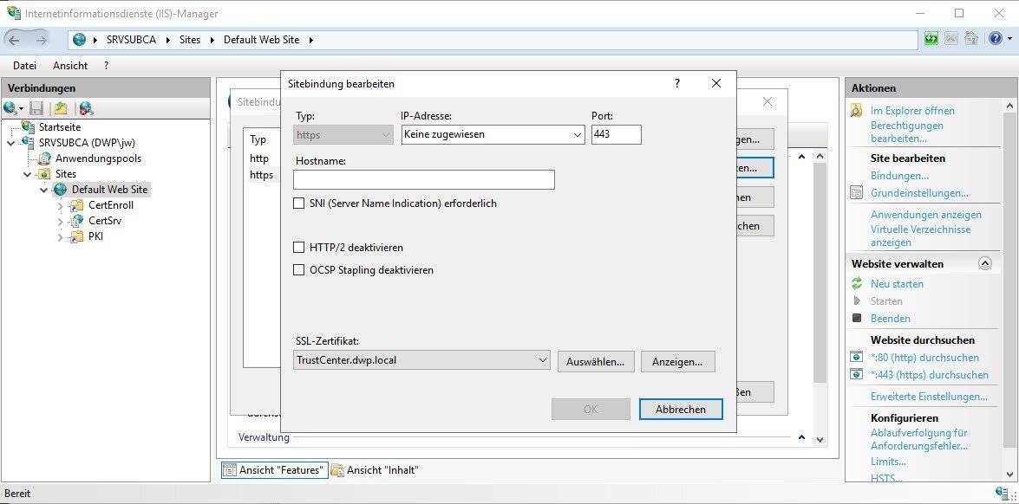Expand the CertEnroll tree node
Screen dimensions: 1019x504
61,205
